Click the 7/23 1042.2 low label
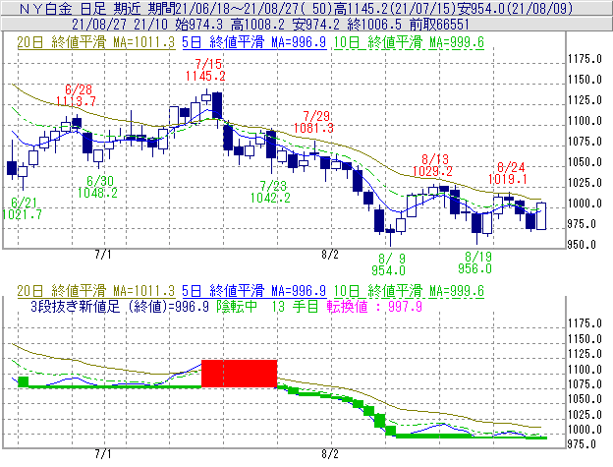The height and width of the screenshot is (467, 613). pos(270,192)
